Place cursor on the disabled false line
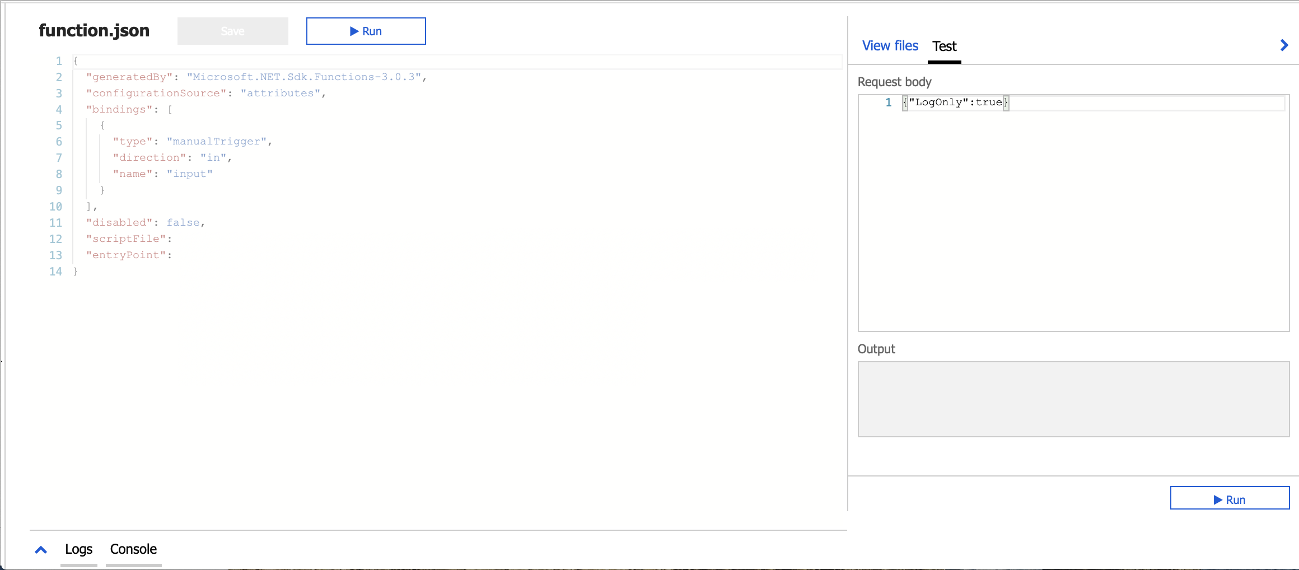This screenshot has width=1299, height=570. pyautogui.click(x=146, y=222)
